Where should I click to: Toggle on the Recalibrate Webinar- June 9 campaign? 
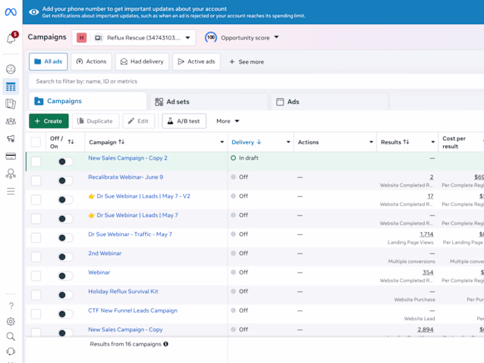click(66, 180)
